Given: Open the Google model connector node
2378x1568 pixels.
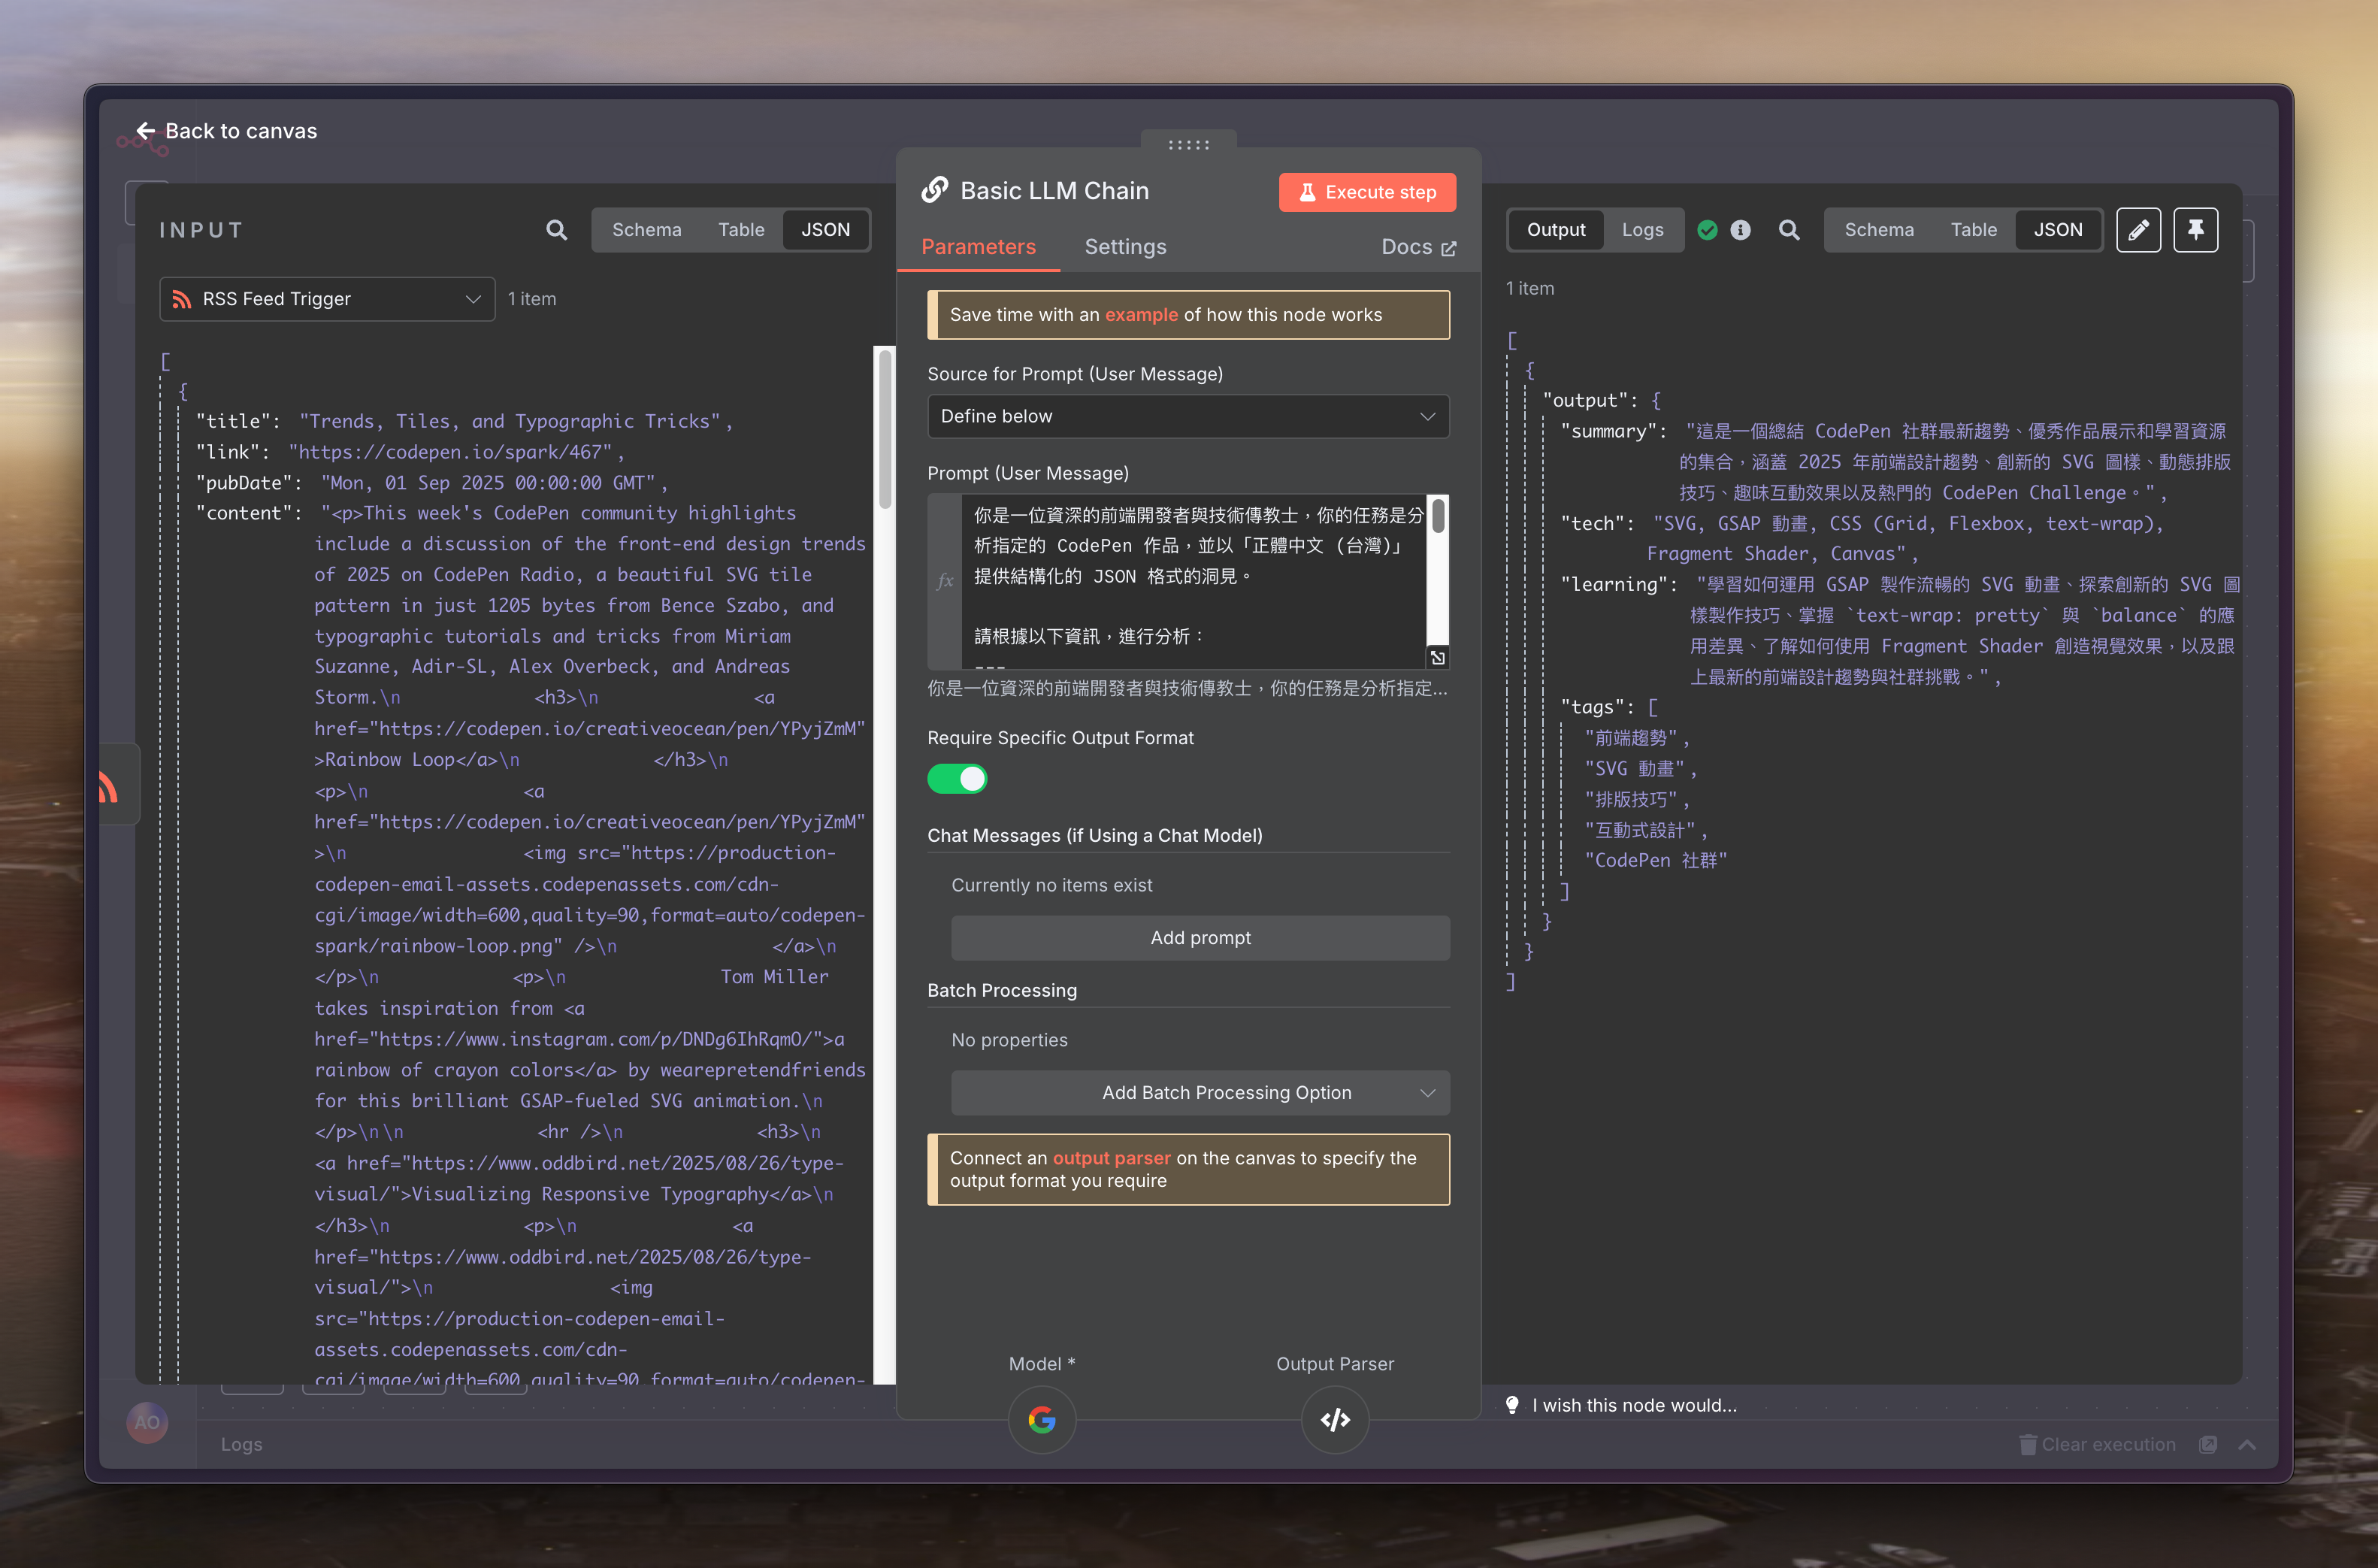Looking at the screenshot, I should tap(1042, 1419).
